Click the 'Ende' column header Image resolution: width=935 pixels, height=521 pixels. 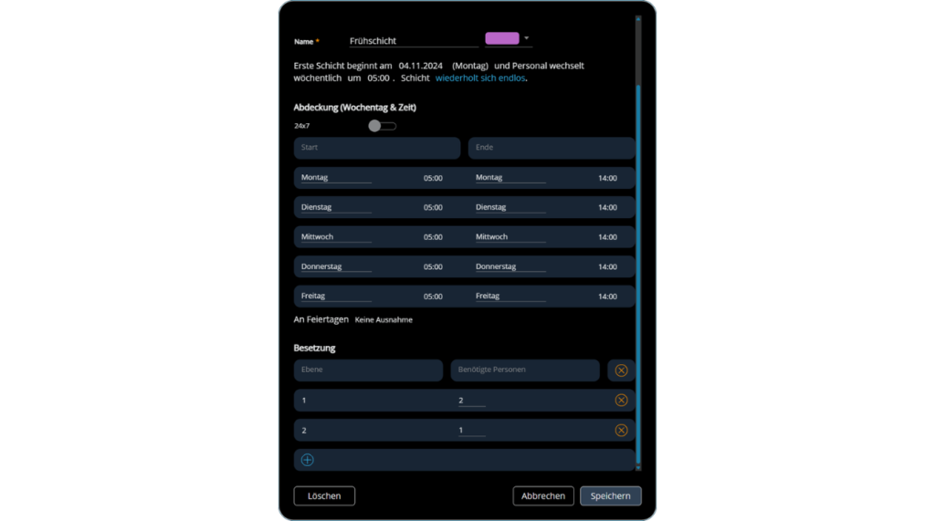pyautogui.click(x=551, y=148)
